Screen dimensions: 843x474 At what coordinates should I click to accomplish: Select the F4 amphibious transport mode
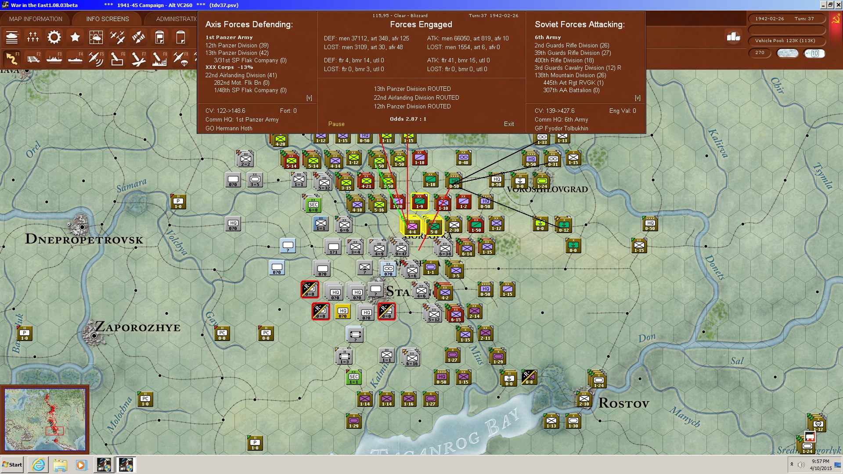point(75,58)
